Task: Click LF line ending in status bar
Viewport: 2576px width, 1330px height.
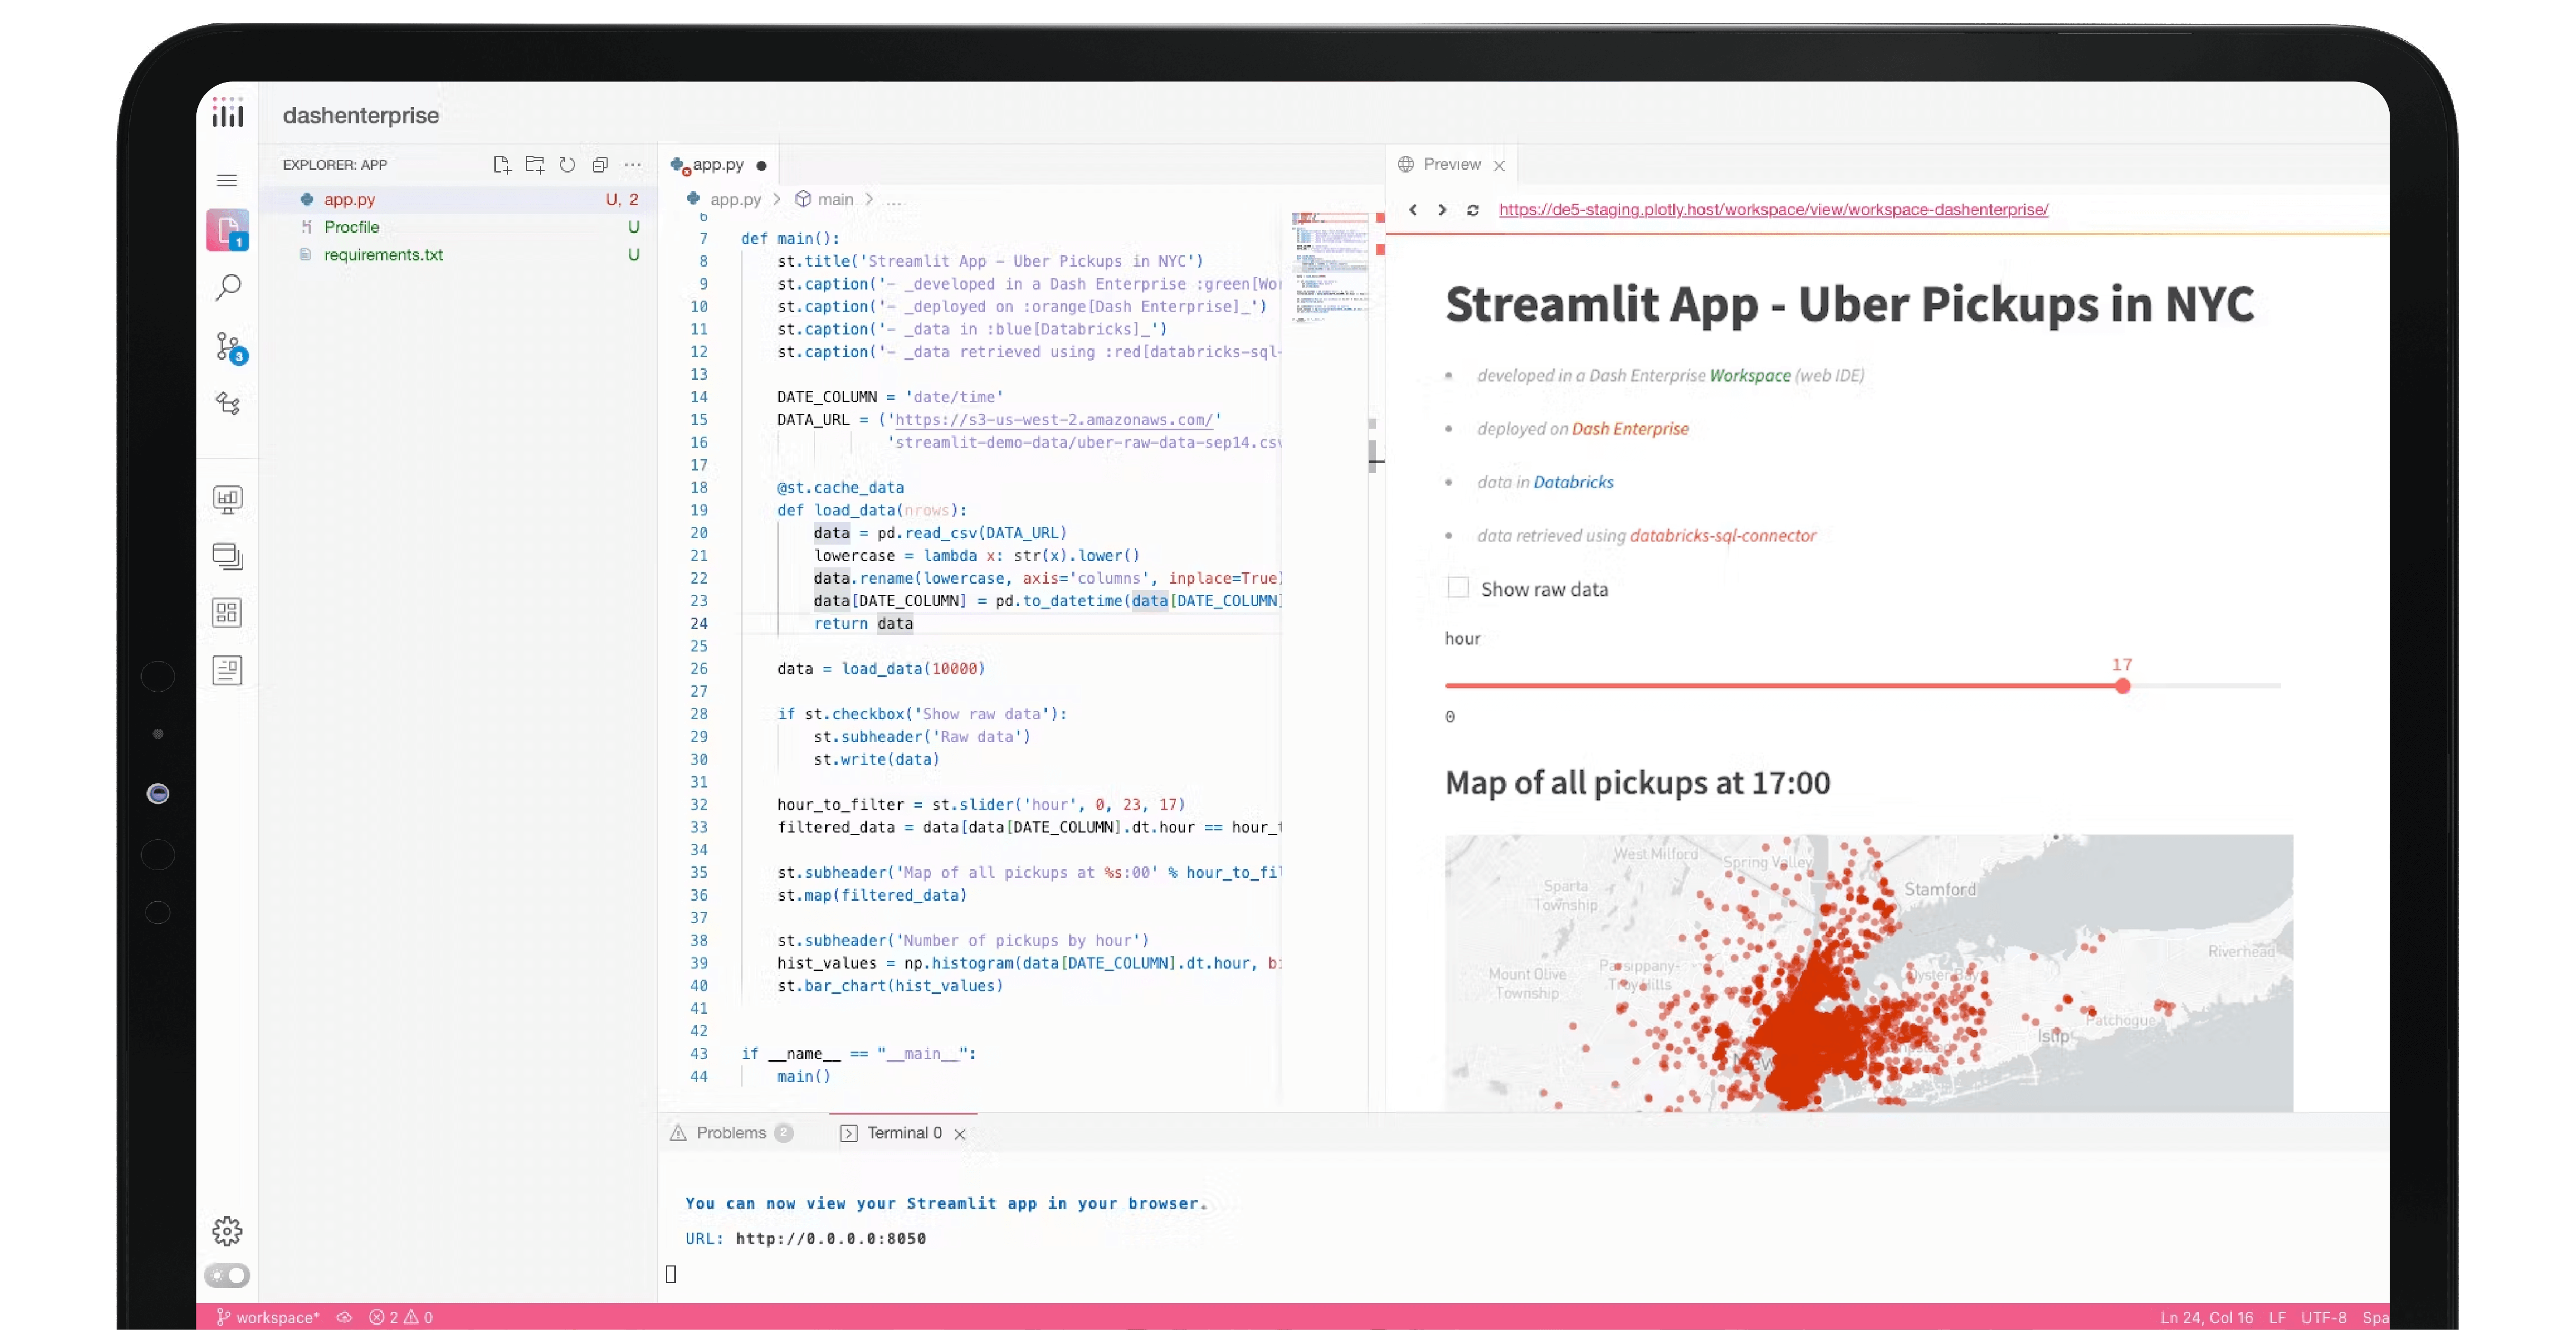Action: 2277,1317
